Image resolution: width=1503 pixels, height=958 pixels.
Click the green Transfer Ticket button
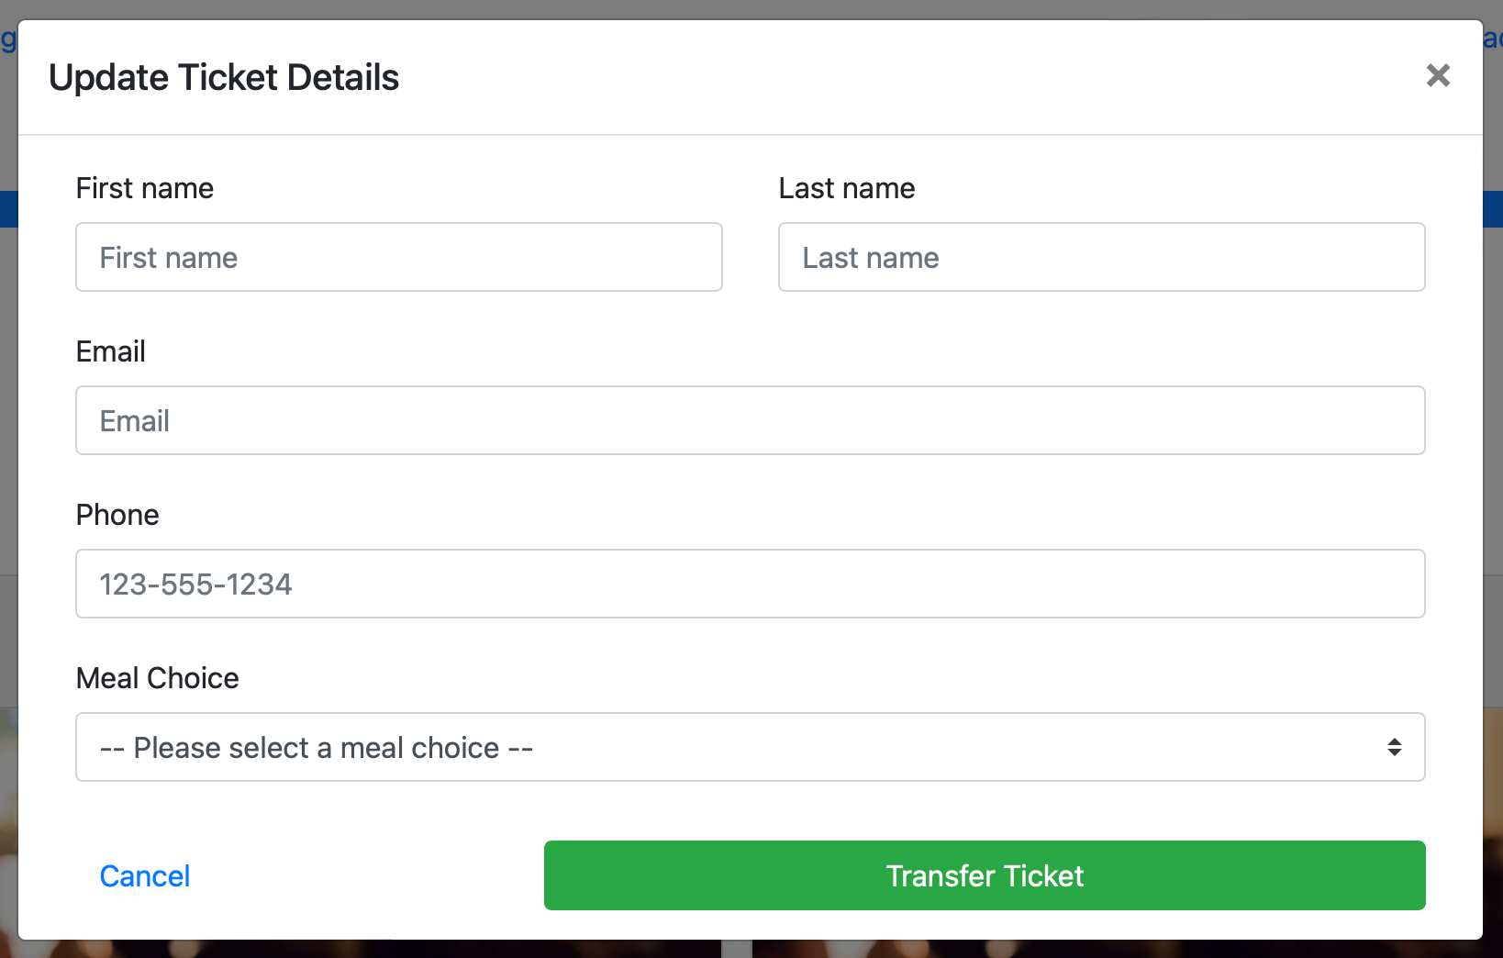click(984, 875)
